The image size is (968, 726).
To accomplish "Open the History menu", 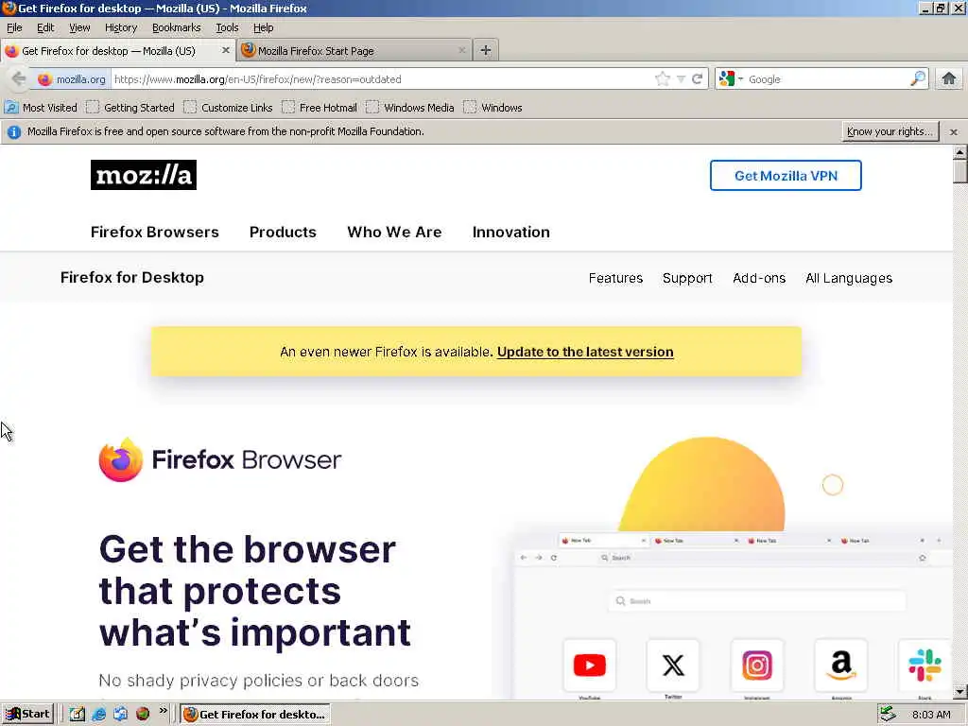I will coord(121,27).
